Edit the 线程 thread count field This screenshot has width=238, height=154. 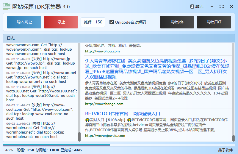click(93, 22)
